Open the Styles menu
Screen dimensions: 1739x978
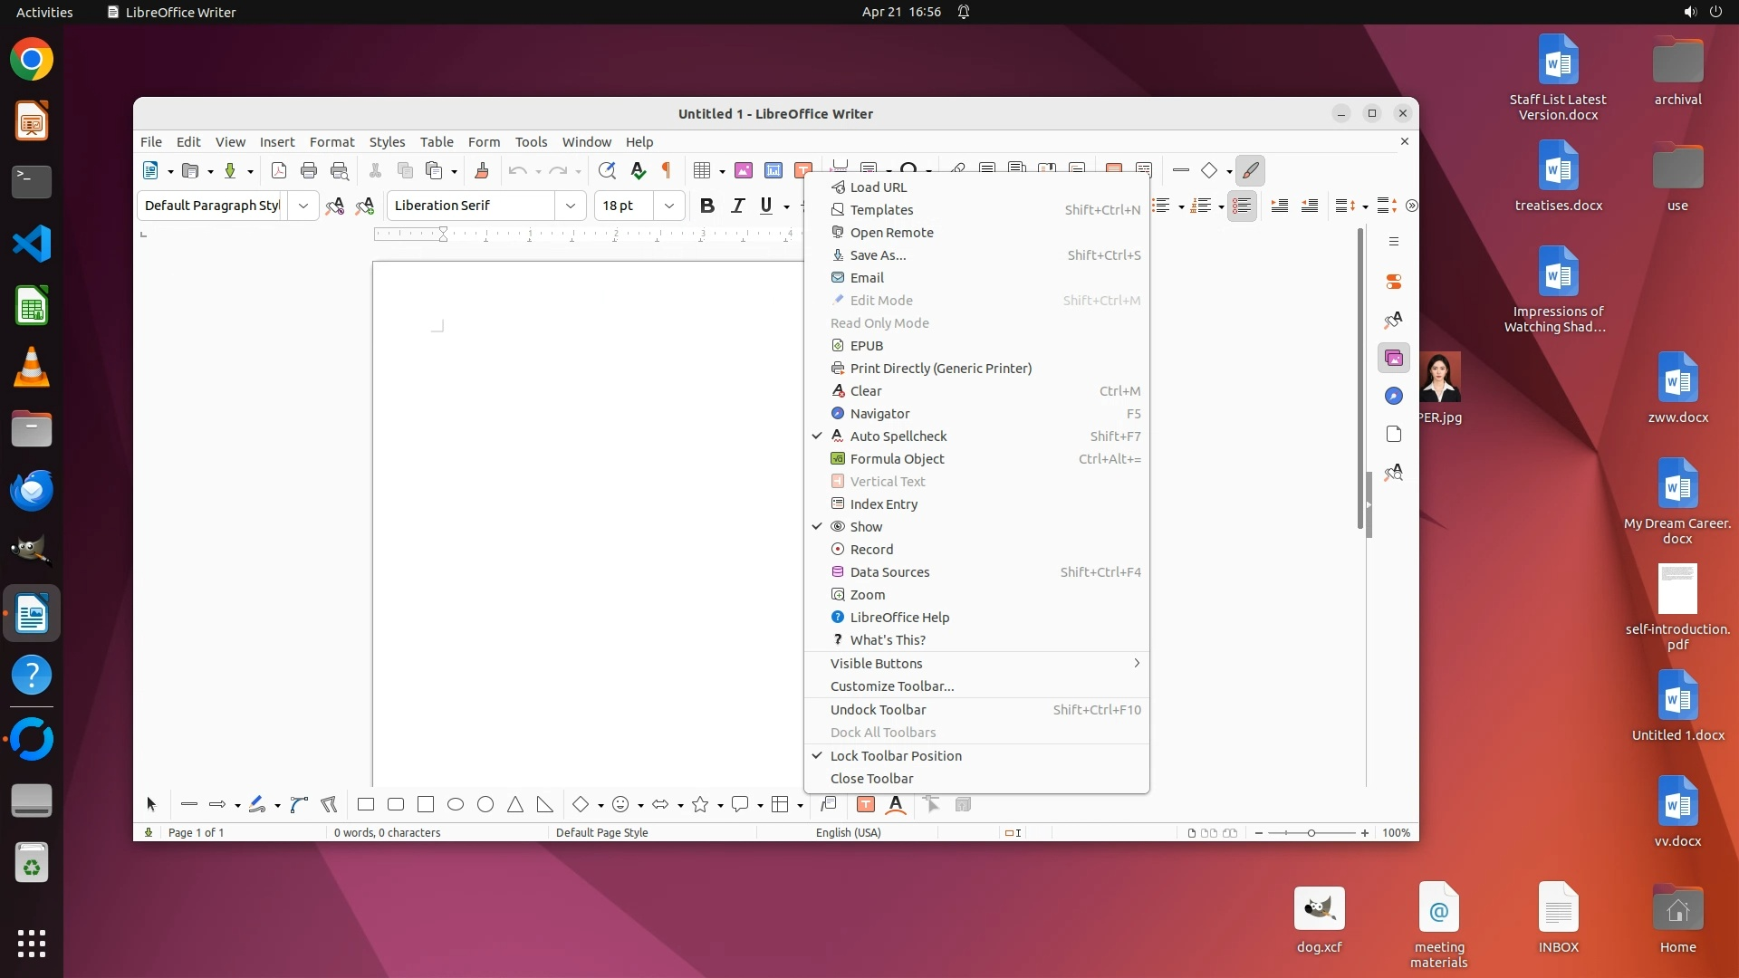(387, 141)
